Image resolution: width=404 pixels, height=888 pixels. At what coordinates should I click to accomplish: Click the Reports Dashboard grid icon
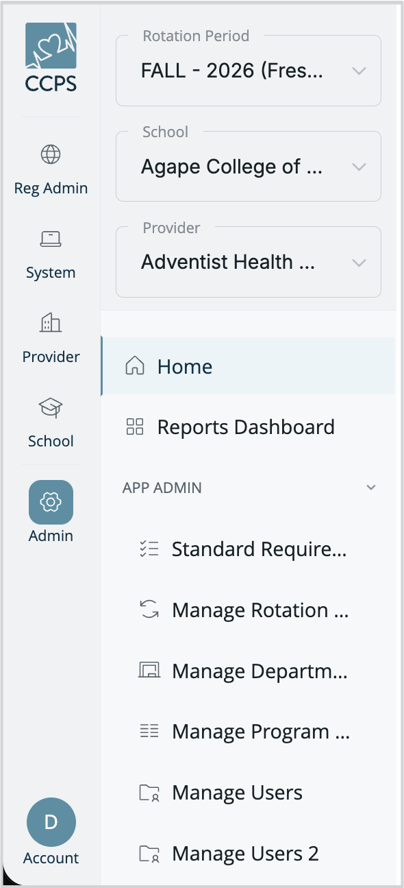coord(135,427)
